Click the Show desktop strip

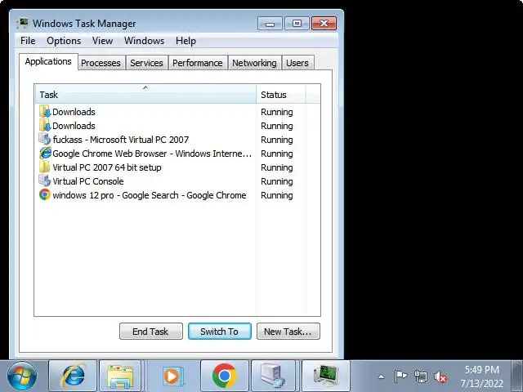(517, 376)
